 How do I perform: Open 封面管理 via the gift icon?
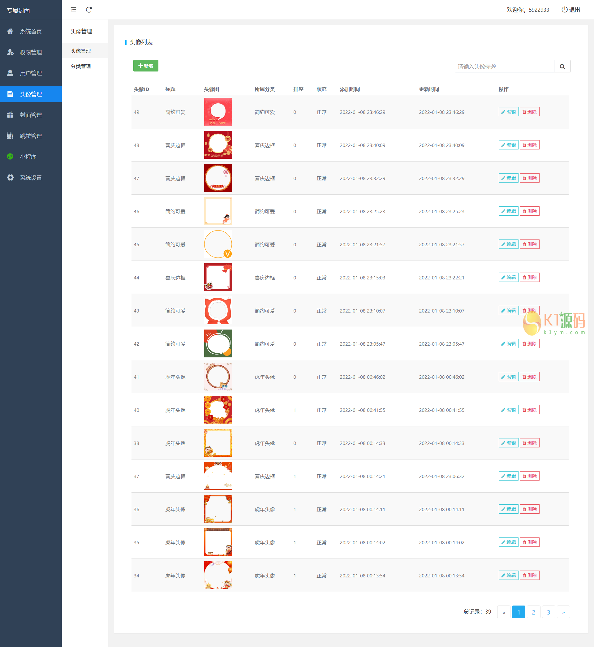pyautogui.click(x=10, y=115)
